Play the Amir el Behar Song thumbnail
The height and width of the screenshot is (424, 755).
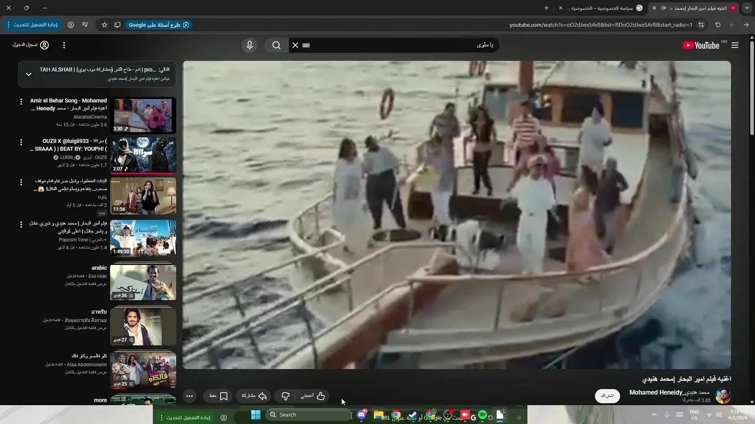pos(143,116)
